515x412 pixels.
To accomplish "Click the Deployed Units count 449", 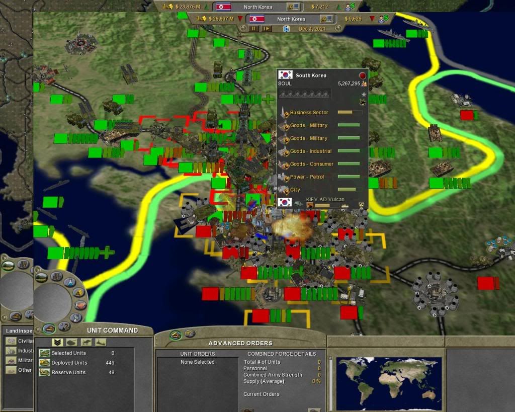I will pos(110,363).
